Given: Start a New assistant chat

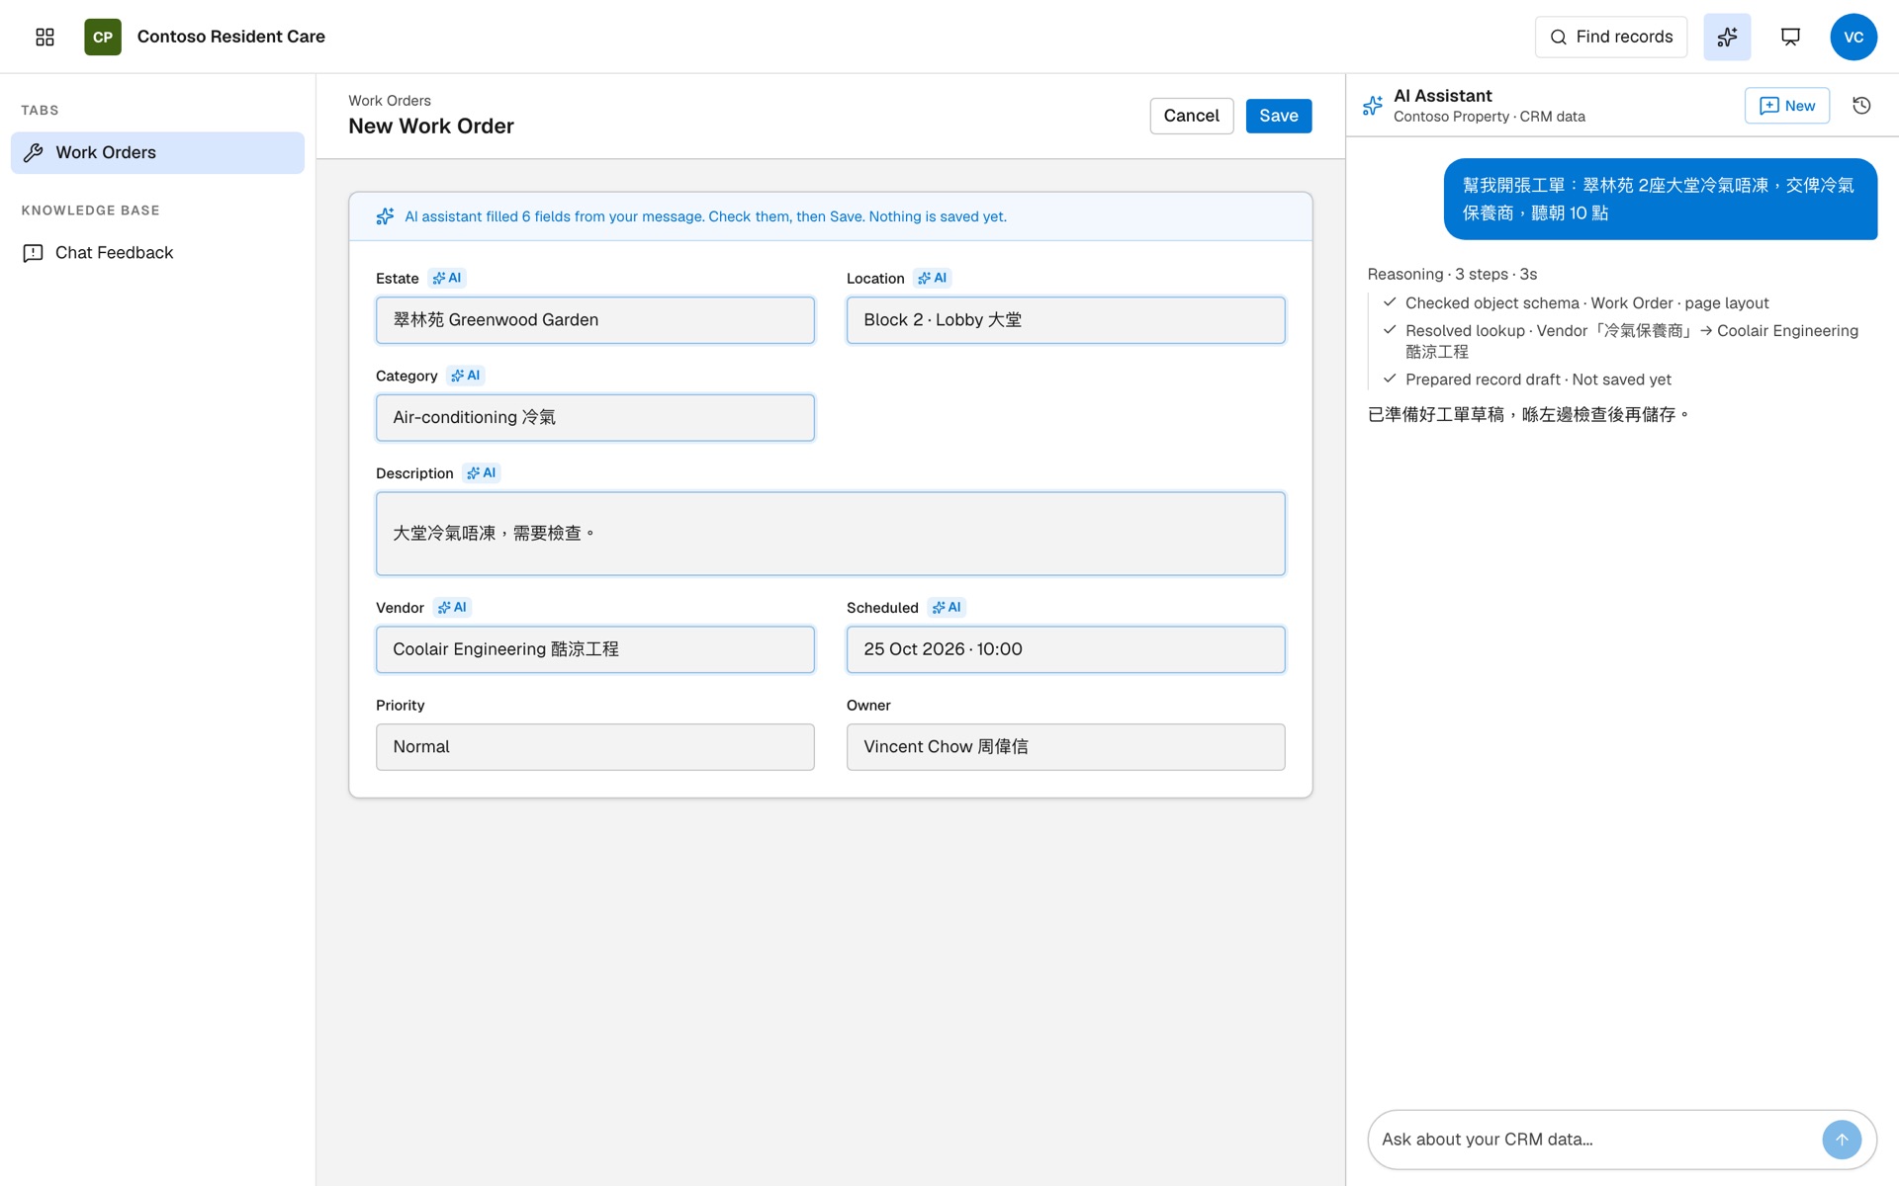Looking at the screenshot, I should (x=1786, y=106).
